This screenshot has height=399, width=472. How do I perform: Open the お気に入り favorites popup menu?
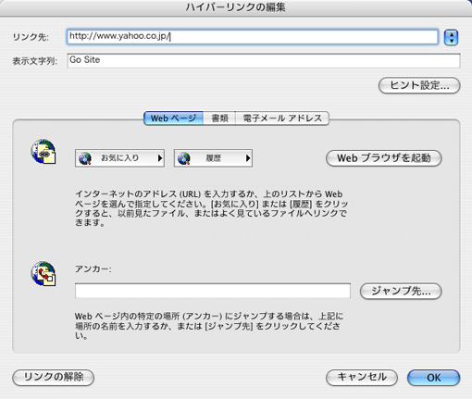pyautogui.click(x=119, y=158)
